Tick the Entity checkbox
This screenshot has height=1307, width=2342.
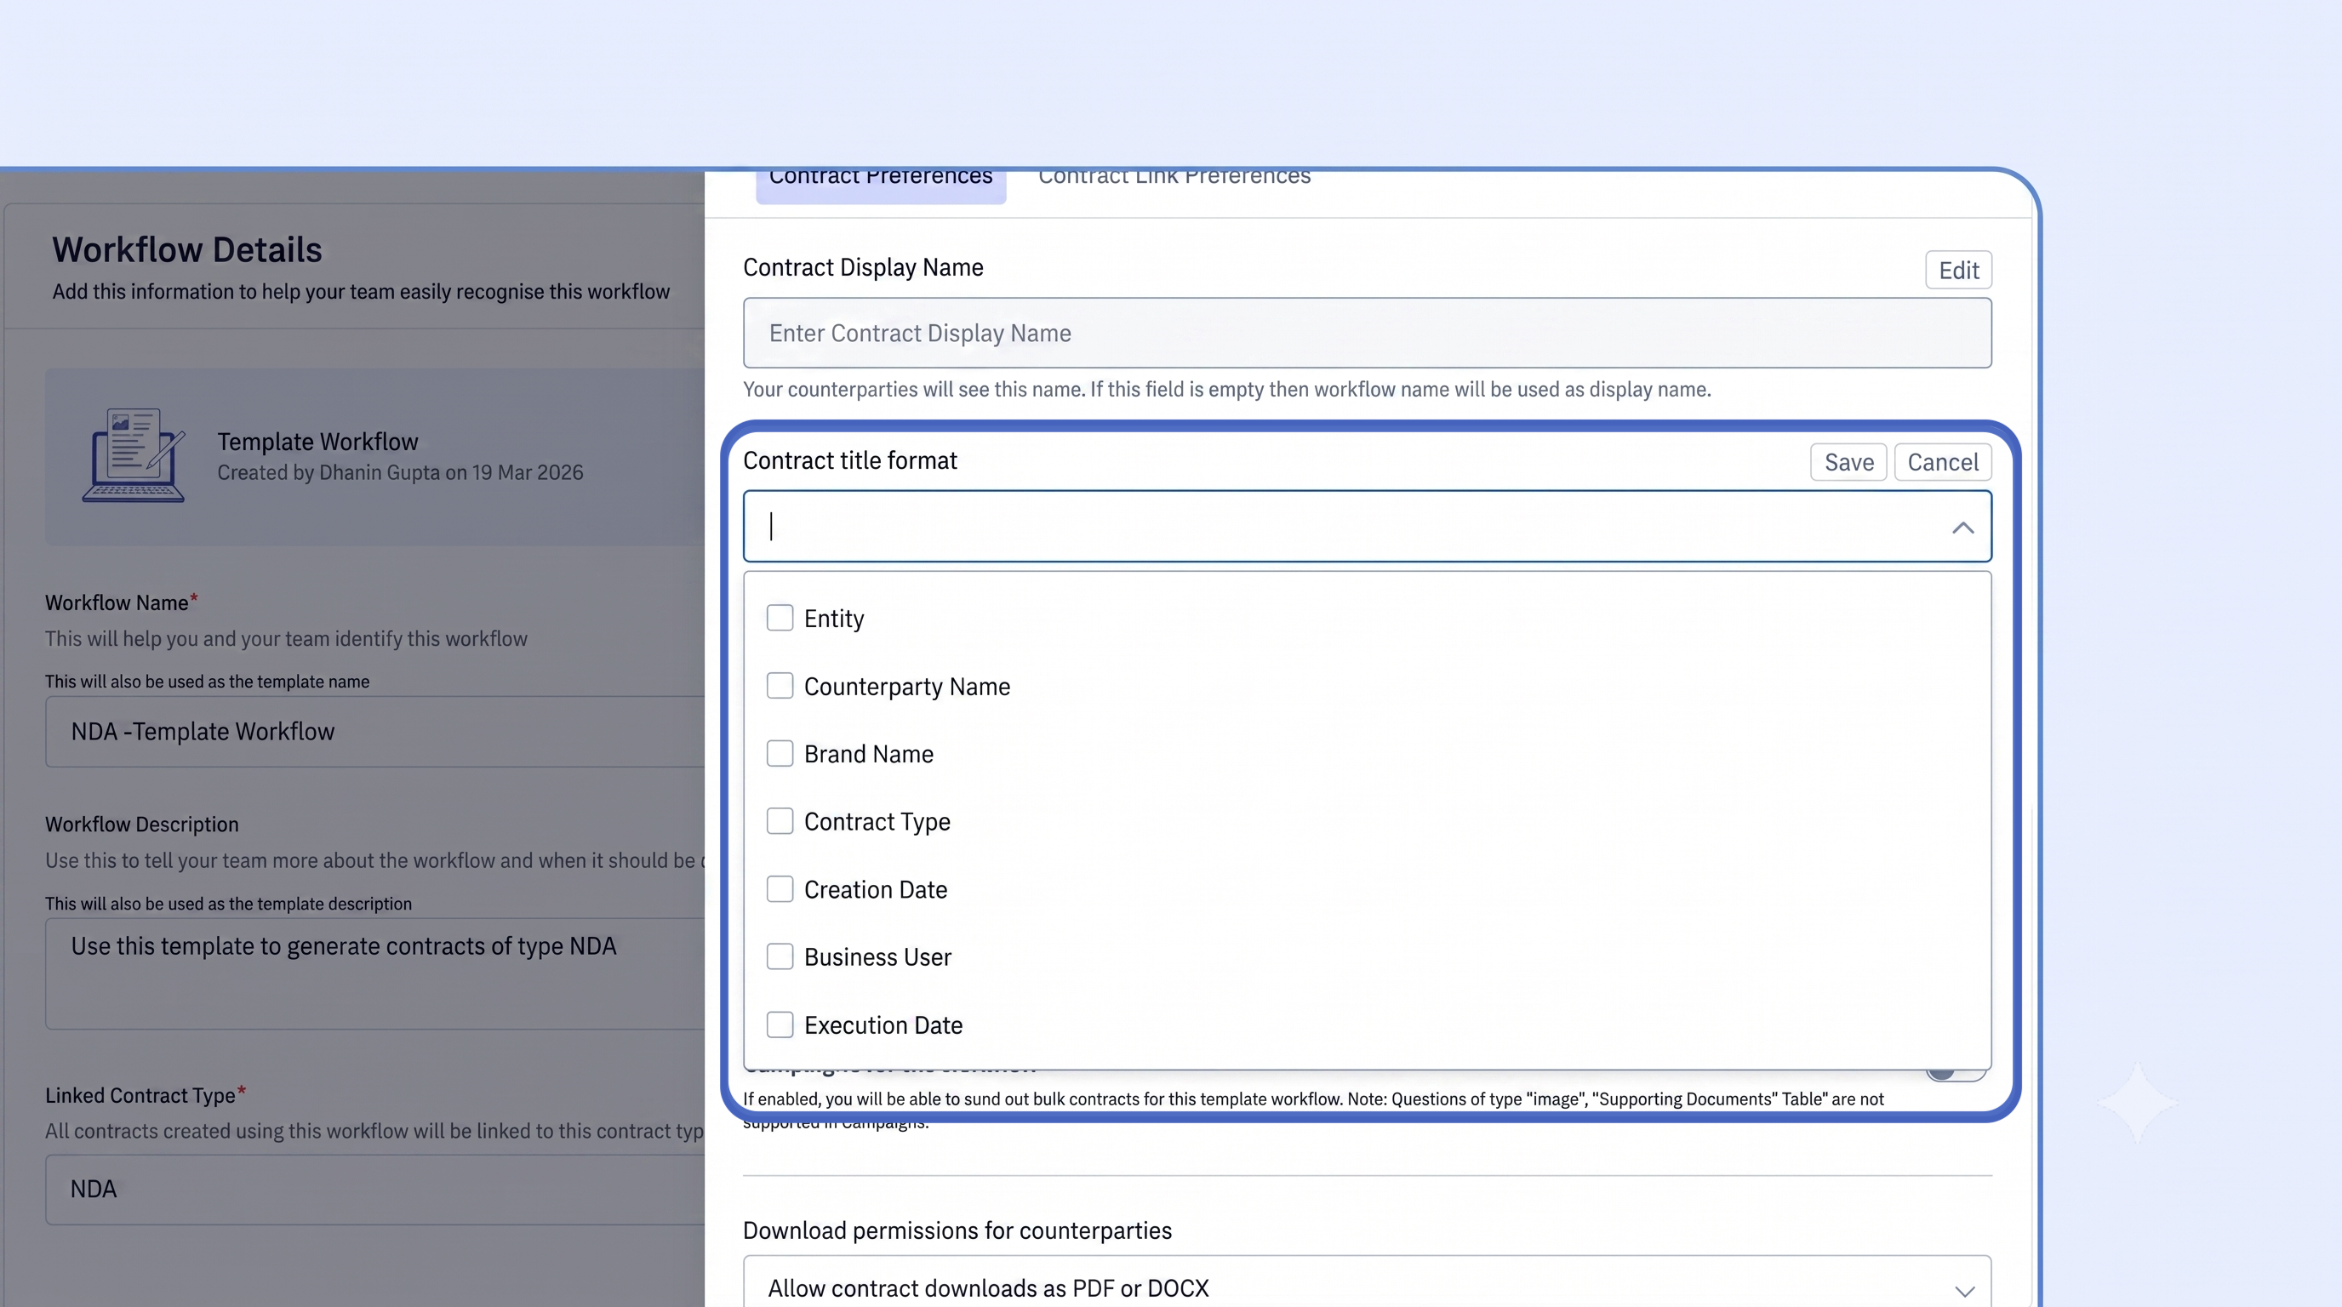point(780,618)
